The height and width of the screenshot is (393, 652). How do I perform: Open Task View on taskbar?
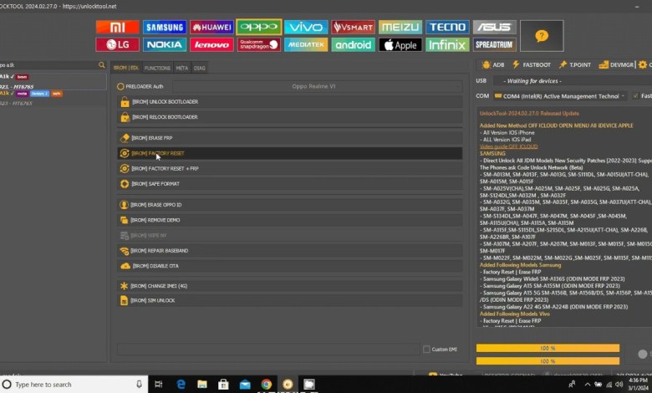[x=159, y=385]
